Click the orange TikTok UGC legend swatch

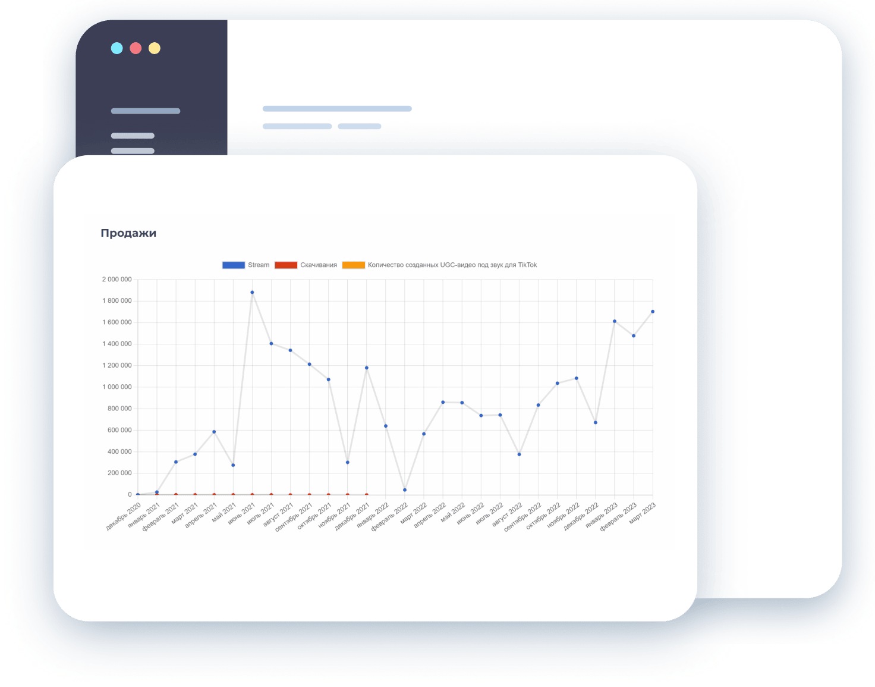tap(354, 265)
